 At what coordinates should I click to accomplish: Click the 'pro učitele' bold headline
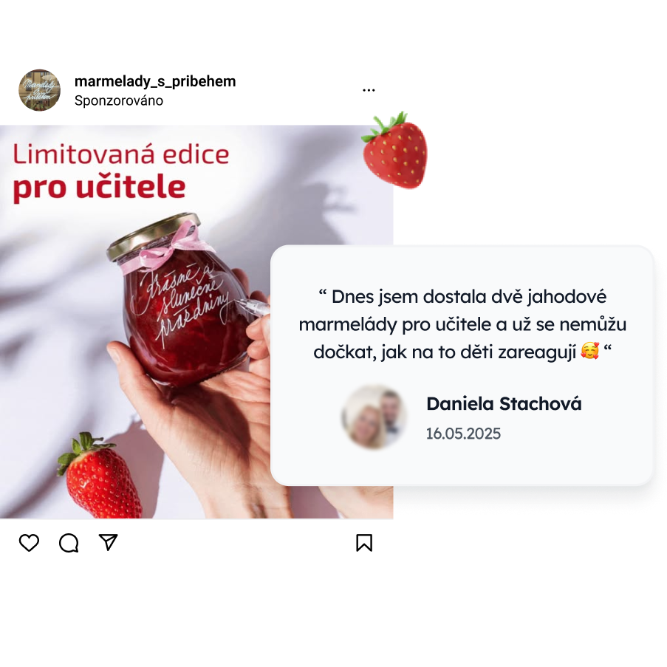tap(99, 187)
